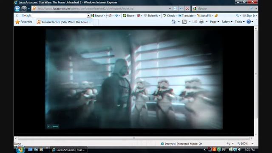Click the Compatibility View icon in address bar
The image size is (272, 153).
click(176, 8)
